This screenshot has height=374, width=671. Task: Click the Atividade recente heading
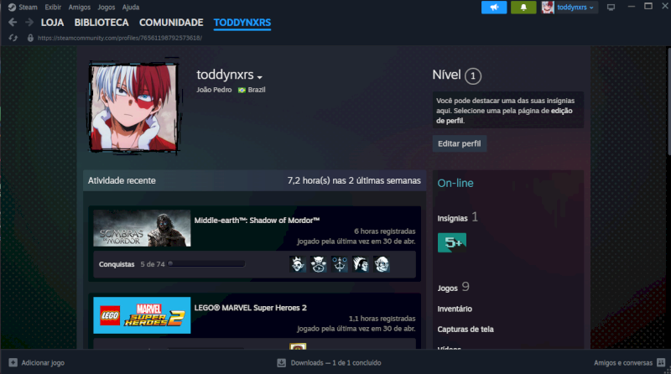point(122,180)
